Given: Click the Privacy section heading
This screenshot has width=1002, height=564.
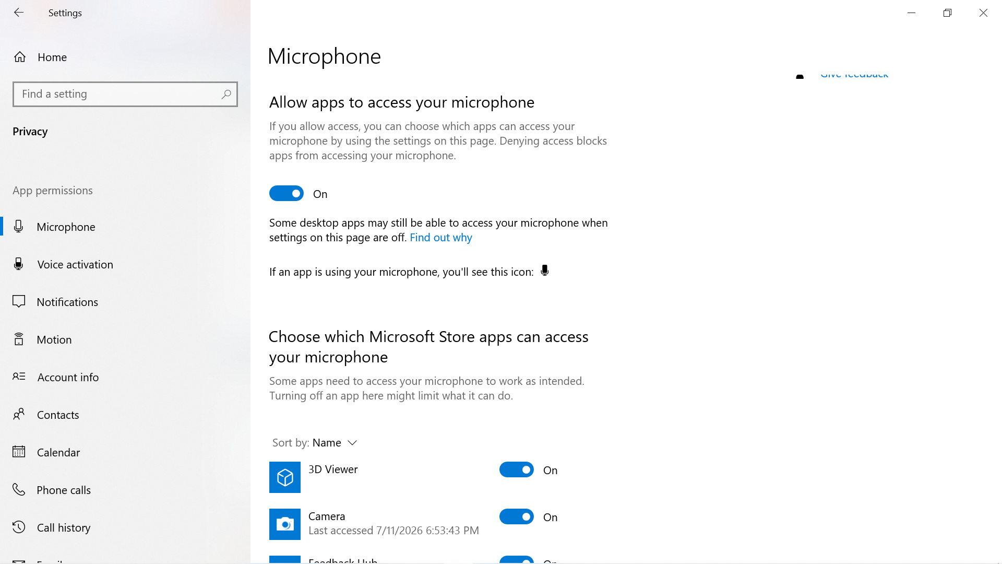Looking at the screenshot, I should pos(30,132).
